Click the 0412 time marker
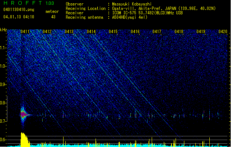 point(47,32)
